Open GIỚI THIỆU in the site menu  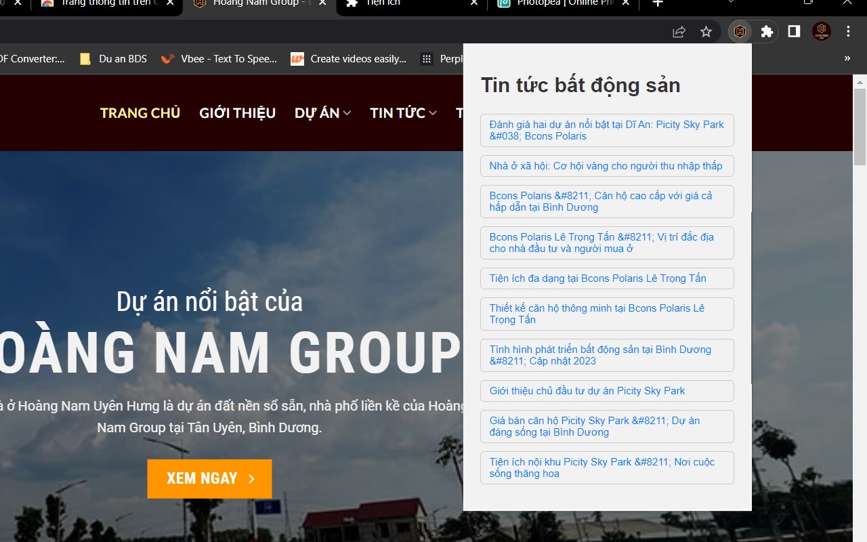click(x=237, y=113)
